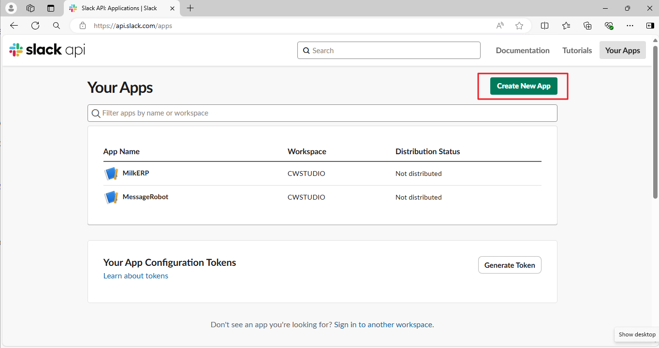Click the Slack API logo
Screen dimensions: 659x348
[47, 50]
